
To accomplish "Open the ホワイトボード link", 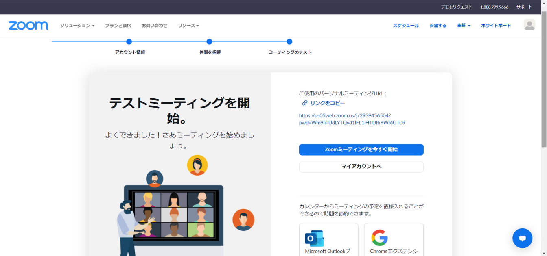I will [496, 26].
